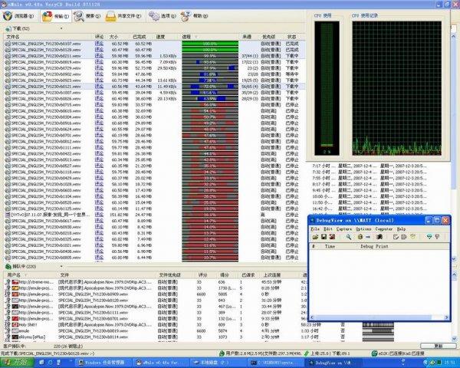460x368 pixels.
Task: Open the eMule browser toolbar button
Action: click(21, 15)
